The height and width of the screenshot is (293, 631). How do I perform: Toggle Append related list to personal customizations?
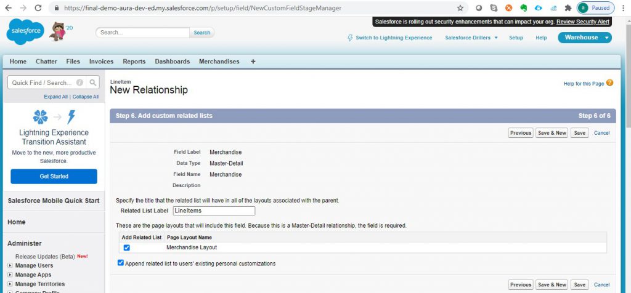point(121,263)
